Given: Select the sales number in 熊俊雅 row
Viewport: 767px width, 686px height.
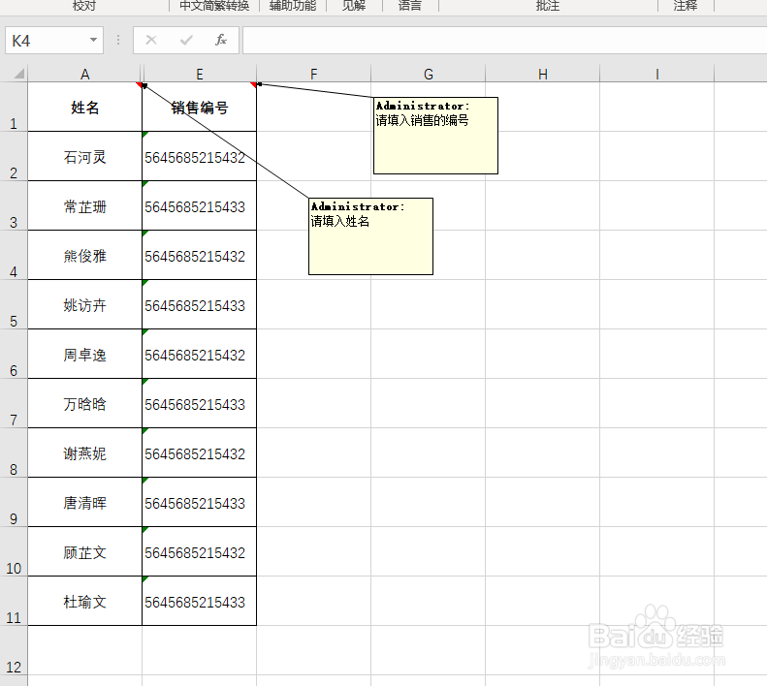Looking at the screenshot, I should tap(199, 255).
